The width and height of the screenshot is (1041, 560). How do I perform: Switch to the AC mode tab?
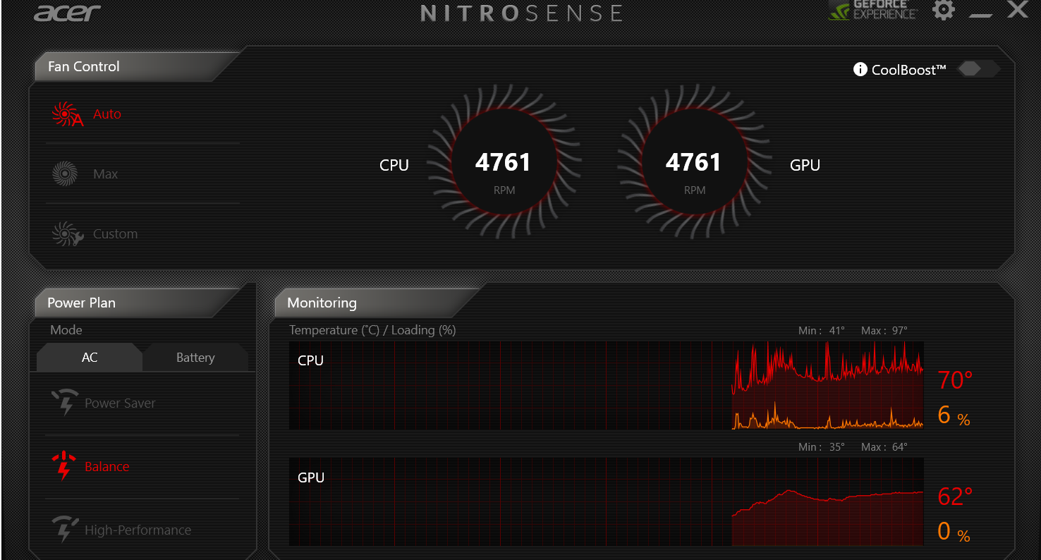(90, 358)
